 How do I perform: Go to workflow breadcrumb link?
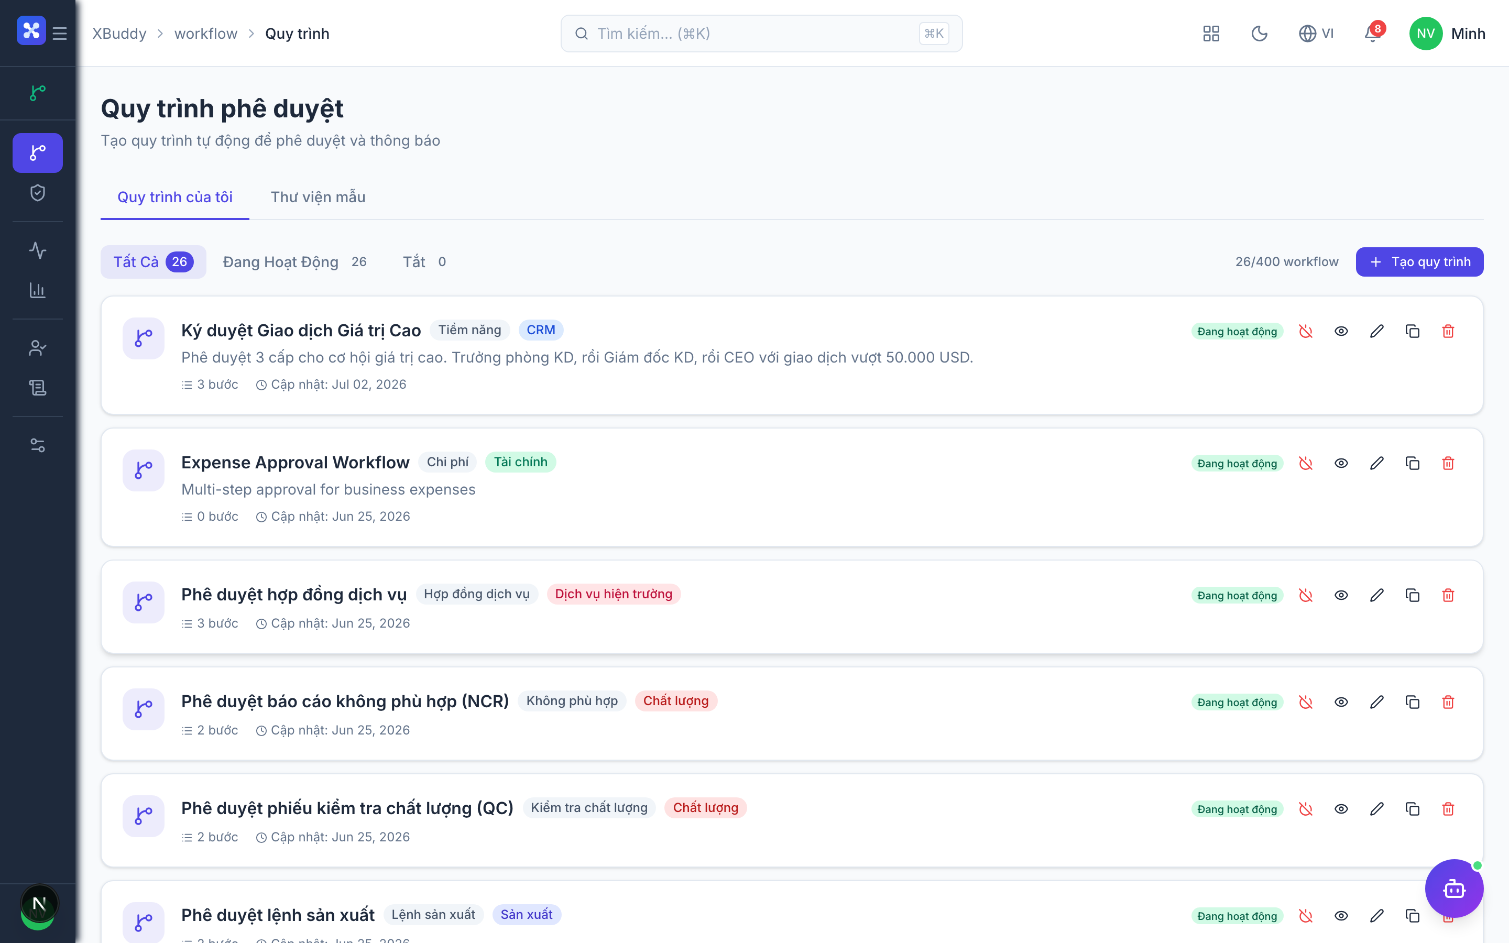(206, 33)
